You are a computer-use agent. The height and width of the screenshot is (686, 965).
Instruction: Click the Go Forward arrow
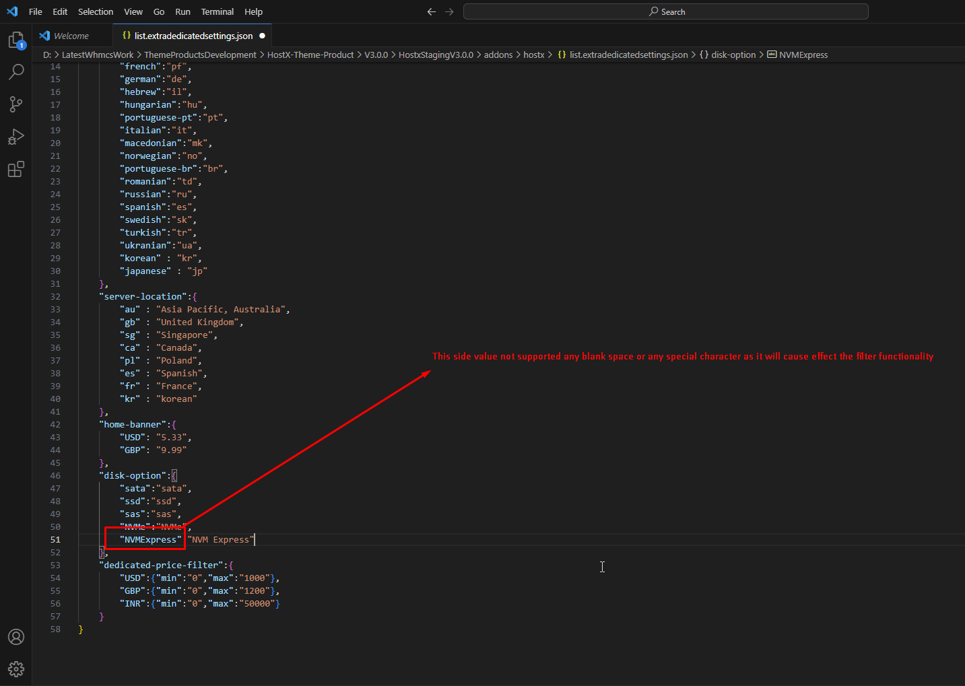coord(449,11)
